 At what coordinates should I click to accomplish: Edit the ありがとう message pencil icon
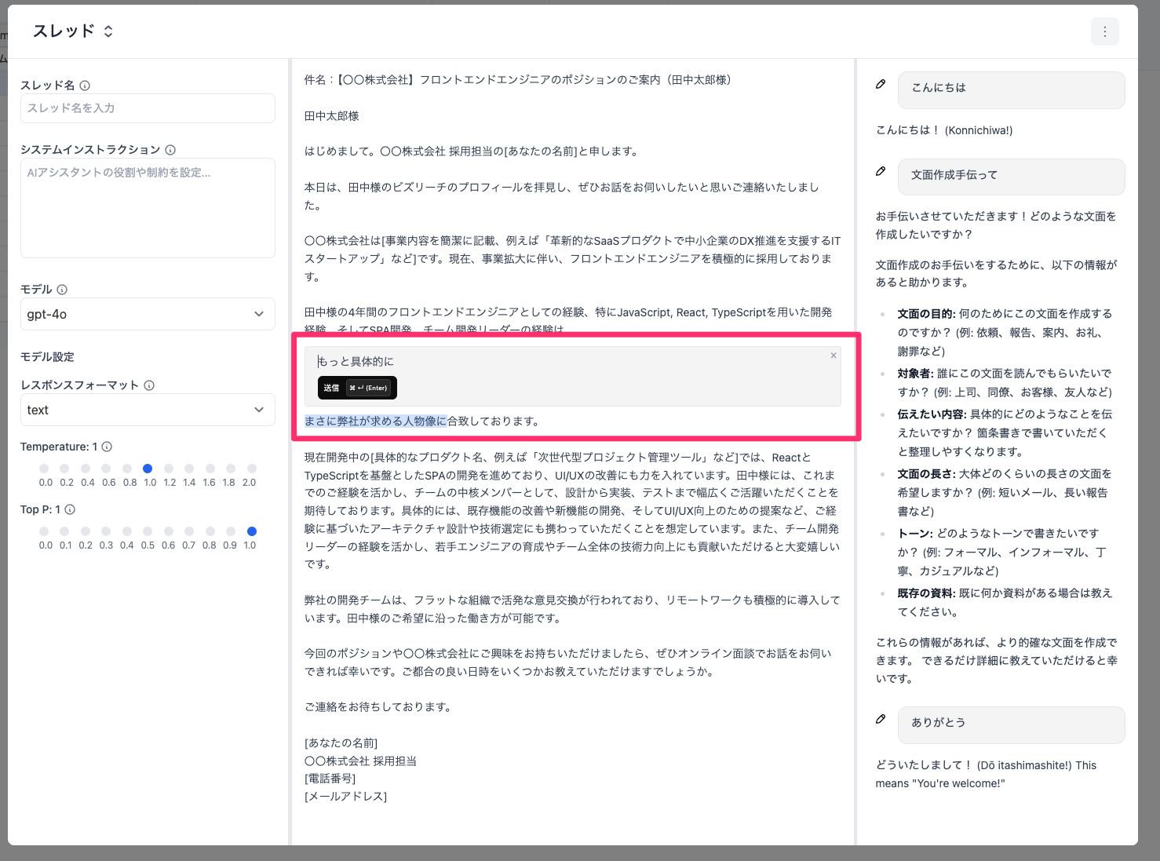881,719
